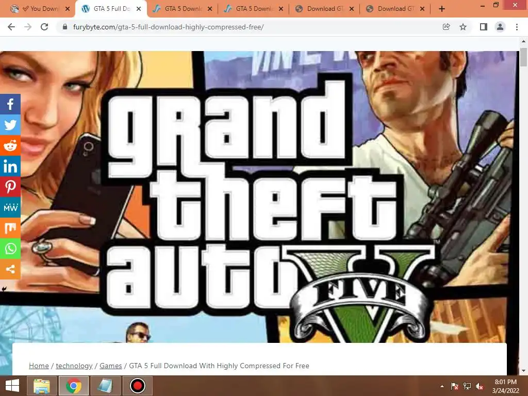Screen dimensions: 528x396
Task: Share the page via MeWe
Action: pos(10,207)
